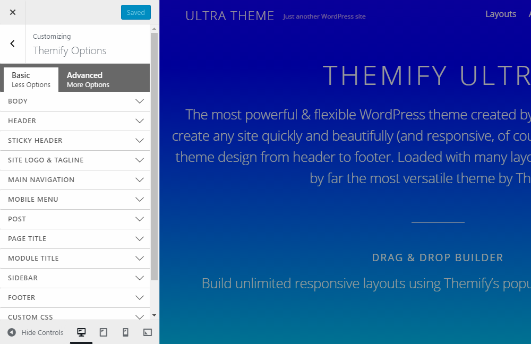This screenshot has width=531, height=344.
Task: Expand the MAIN NAVIGATION settings
Action: click(75, 180)
